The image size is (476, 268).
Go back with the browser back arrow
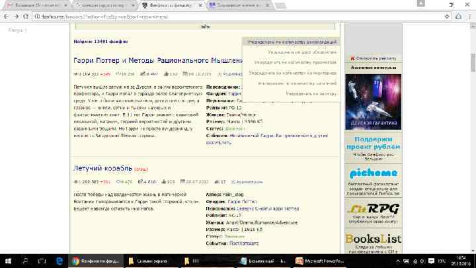point(6,17)
